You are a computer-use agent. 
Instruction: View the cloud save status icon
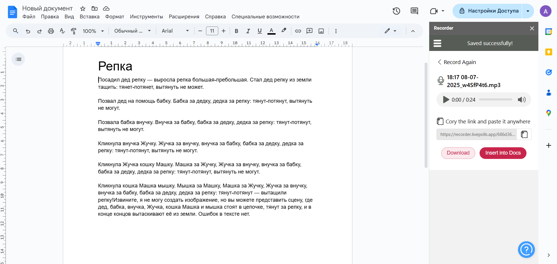coord(106,8)
